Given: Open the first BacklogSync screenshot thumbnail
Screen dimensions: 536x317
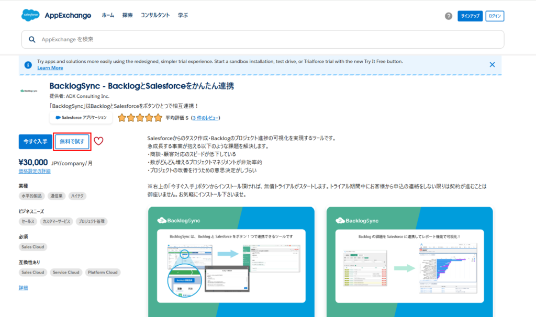Looking at the screenshot, I should point(231,262).
